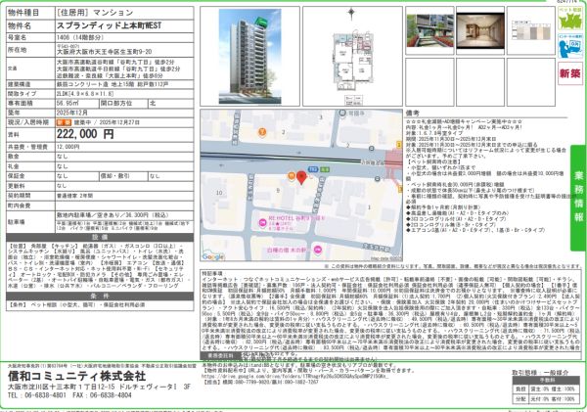Open the entrance exterior photo thumbnail
Screen dimensions: 587x412
click(429, 30)
